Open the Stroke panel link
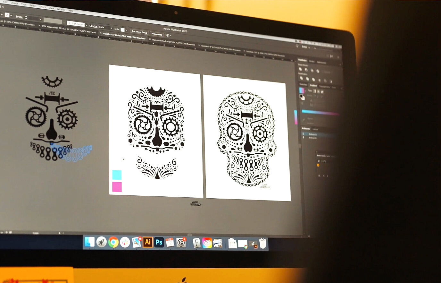Image resolution: width=441 pixels, height=283 pixels. click(19, 17)
